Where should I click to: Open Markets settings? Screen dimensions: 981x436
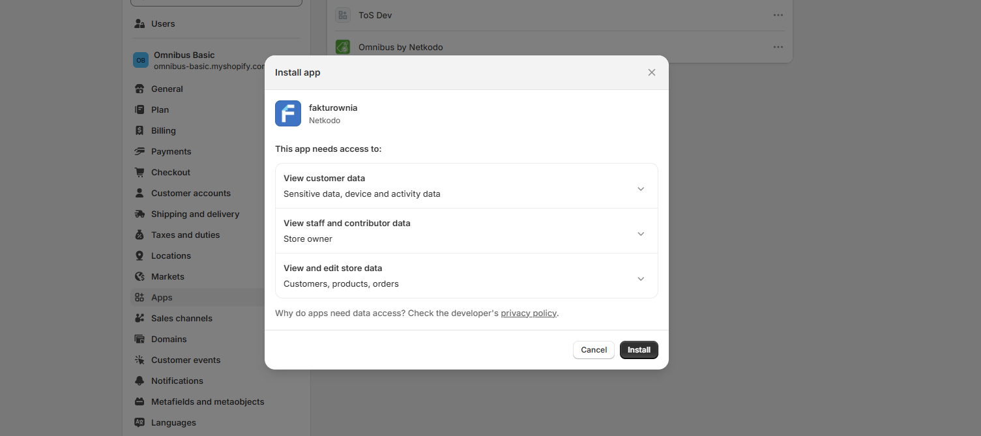click(168, 276)
